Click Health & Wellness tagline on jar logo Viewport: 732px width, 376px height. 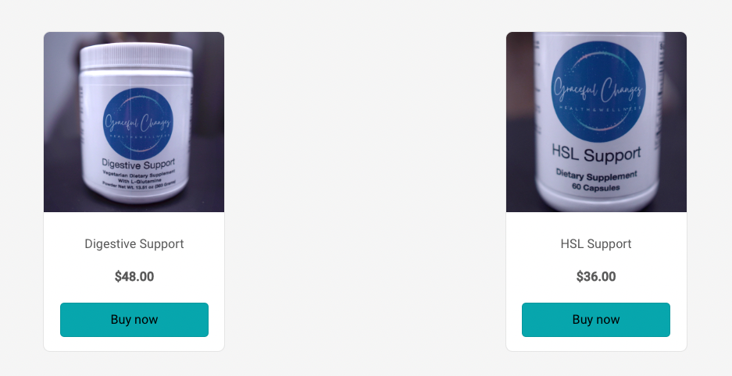point(138,136)
